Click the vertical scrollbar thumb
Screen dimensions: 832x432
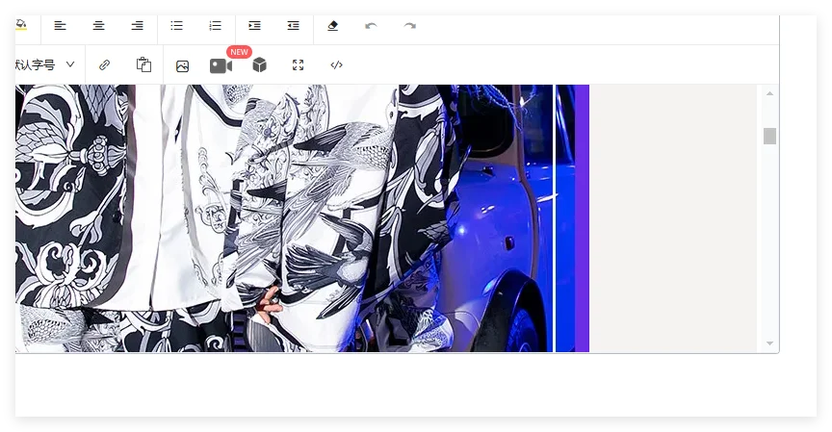pos(769,136)
